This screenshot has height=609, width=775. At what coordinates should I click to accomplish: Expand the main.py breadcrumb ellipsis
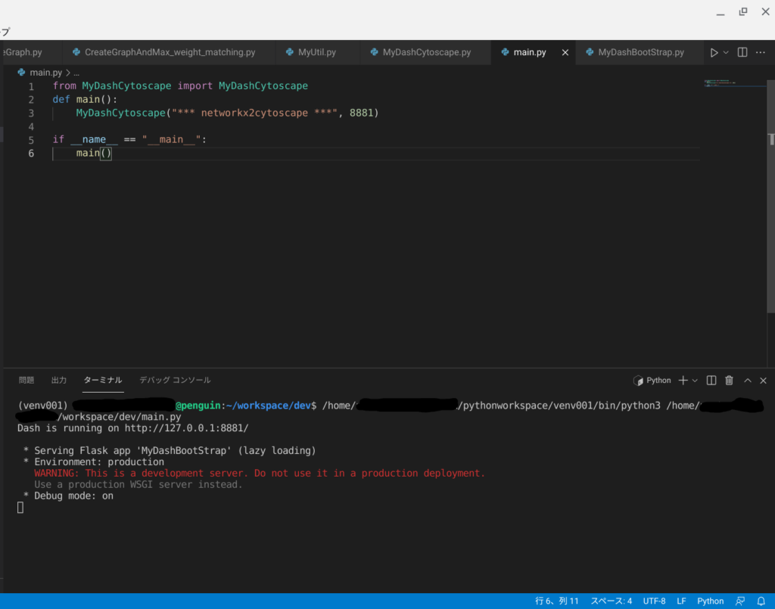coord(76,73)
